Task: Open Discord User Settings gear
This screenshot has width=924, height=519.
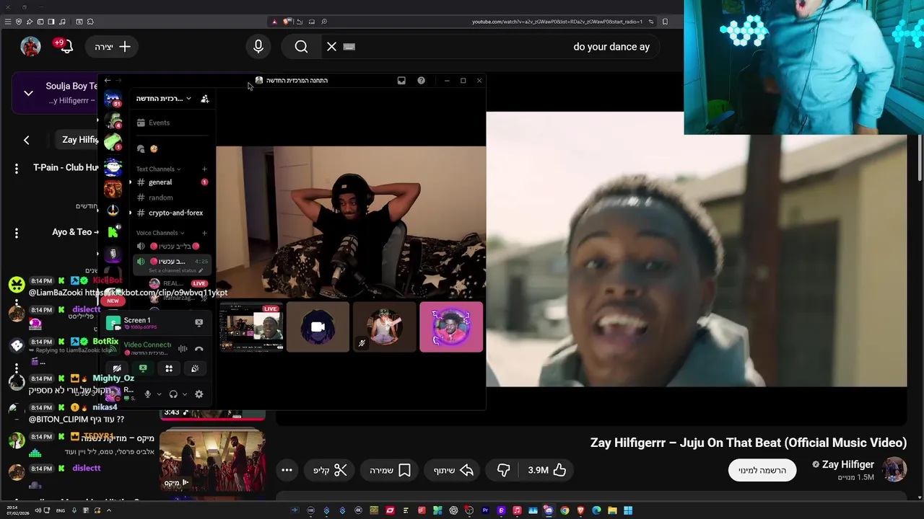Action: tap(199, 394)
